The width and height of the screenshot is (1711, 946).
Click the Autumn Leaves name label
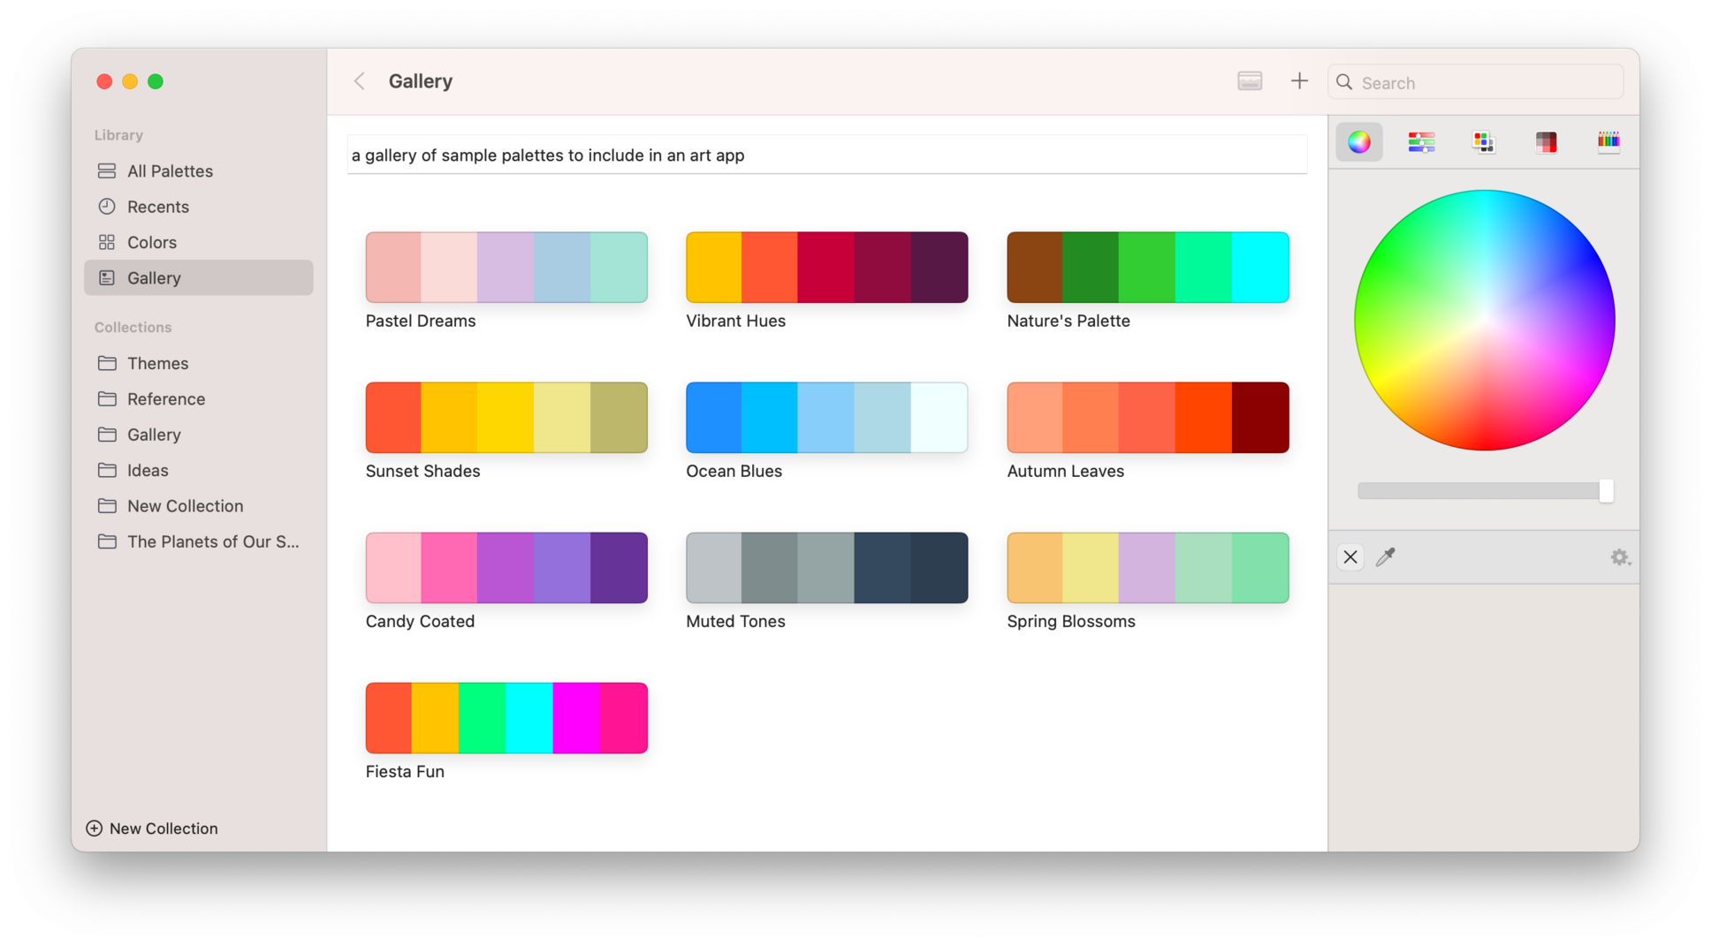1066,471
